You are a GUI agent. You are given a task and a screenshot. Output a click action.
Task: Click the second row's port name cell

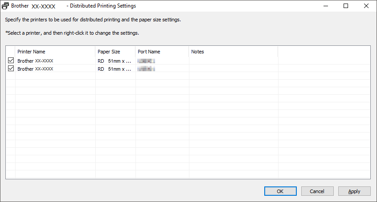pyautogui.click(x=146, y=69)
